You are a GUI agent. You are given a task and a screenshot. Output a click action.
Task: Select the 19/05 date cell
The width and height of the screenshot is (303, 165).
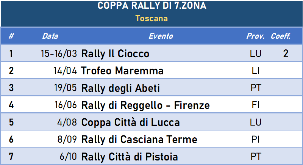[x=65, y=88]
